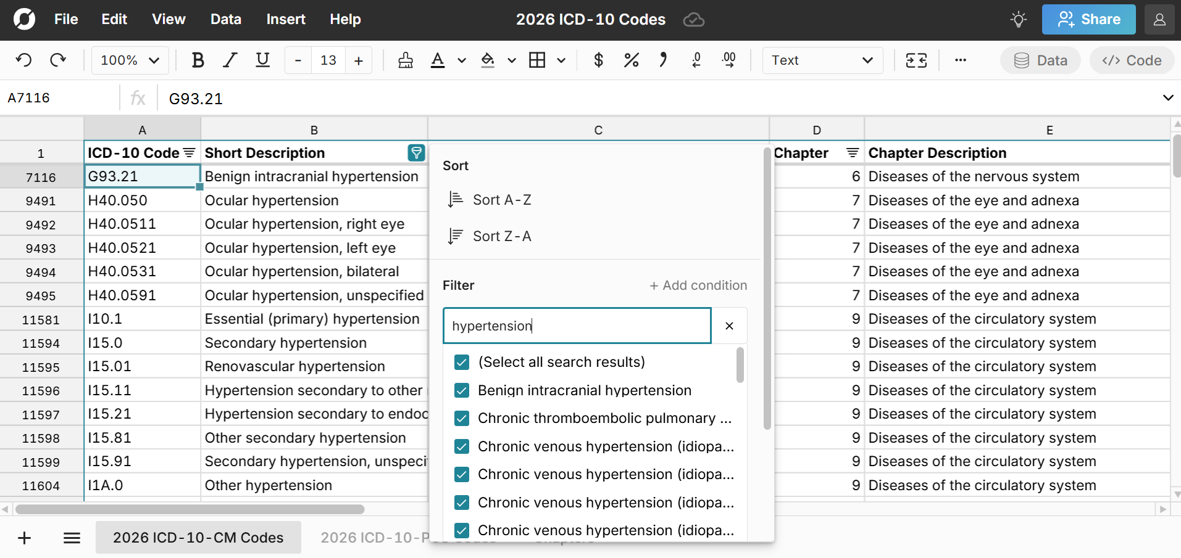Viewport: 1181px width, 558px height.
Task: Apply underline formatting
Action: click(x=262, y=60)
